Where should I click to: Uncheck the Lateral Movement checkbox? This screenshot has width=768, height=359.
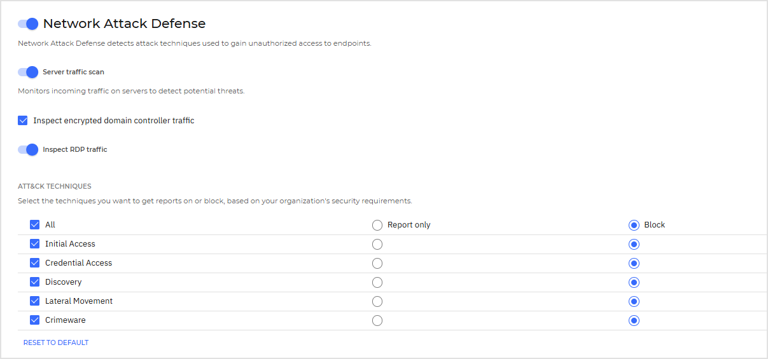coord(35,301)
